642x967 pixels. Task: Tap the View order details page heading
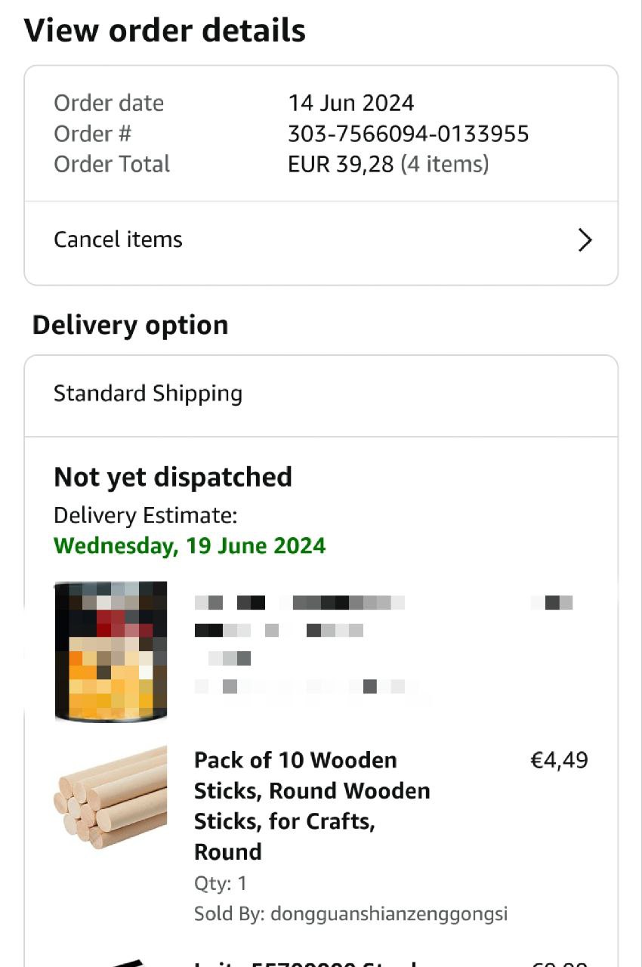165,31
